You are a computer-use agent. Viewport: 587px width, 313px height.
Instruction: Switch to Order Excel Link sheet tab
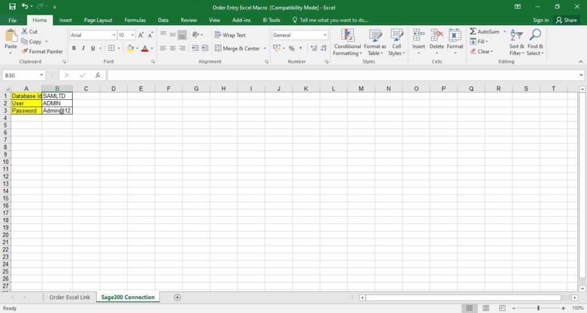69,298
